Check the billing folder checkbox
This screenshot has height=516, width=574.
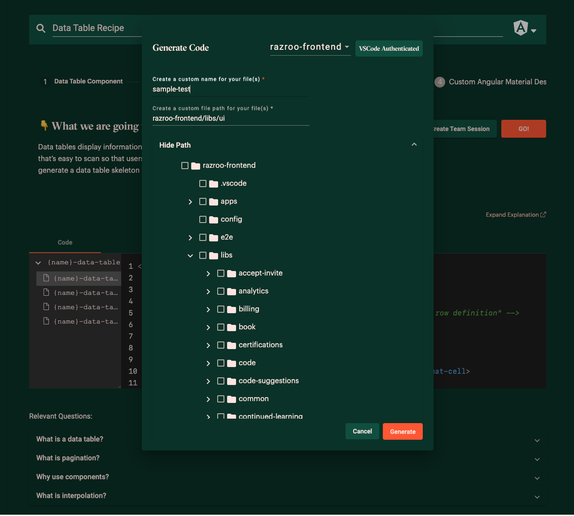(x=221, y=309)
